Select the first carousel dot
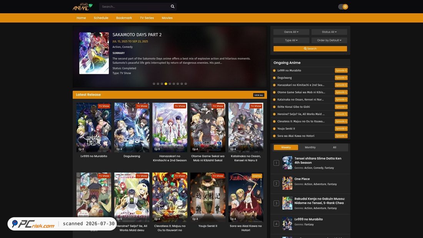Image resolution: width=423 pixels, height=238 pixels. 154,84
